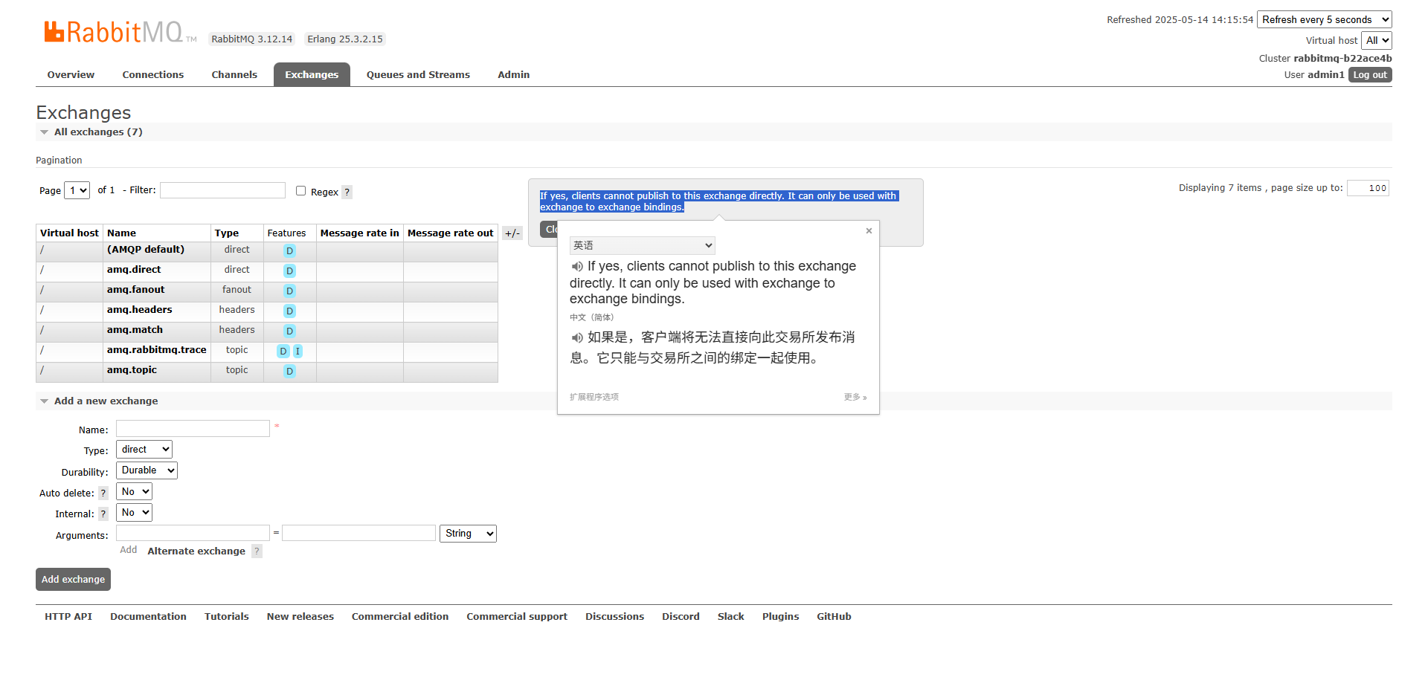Click the Filter input field
1428x683 pixels.
223,190
